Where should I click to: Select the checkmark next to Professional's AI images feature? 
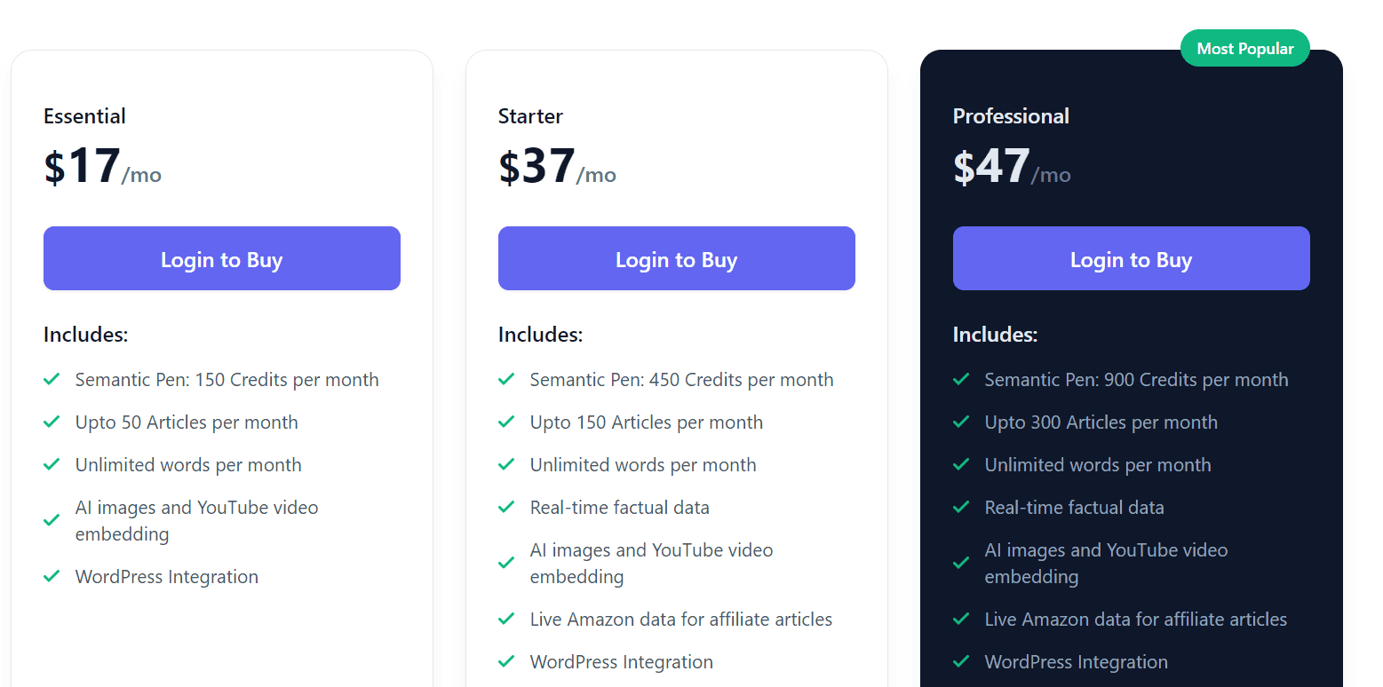tap(961, 563)
